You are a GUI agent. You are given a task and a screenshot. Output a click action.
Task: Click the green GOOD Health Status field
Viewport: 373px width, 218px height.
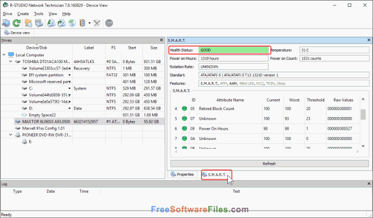point(234,50)
